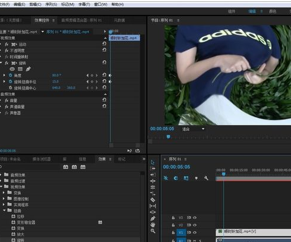Reset the 音量 audio effect
Image resolution: width=291 pixels, height=242 pixels.
click(x=105, y=100)
